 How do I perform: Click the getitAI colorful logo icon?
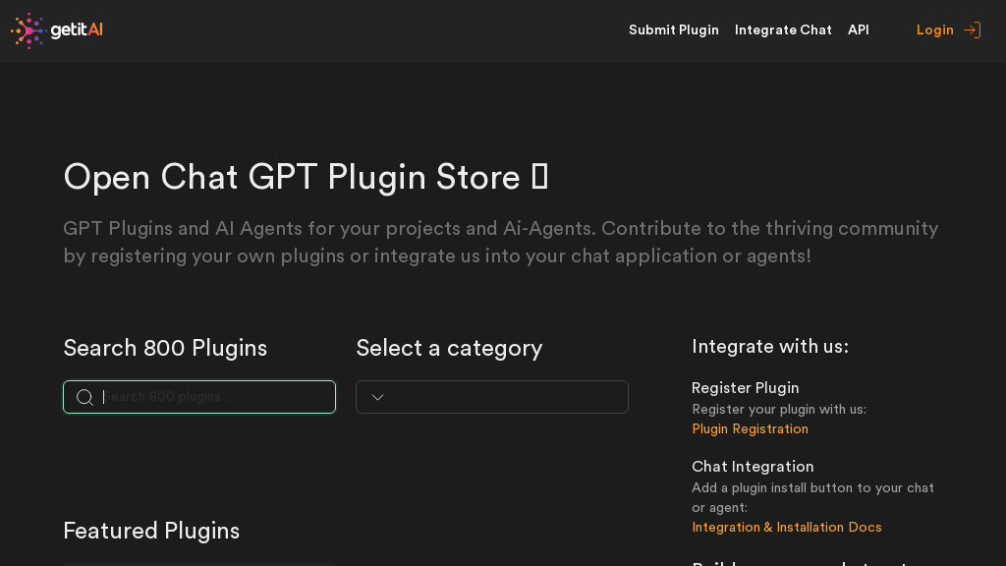[28, 30]
